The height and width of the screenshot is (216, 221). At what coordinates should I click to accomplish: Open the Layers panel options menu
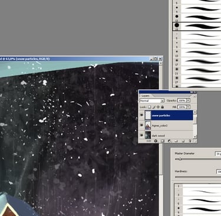[x=194, y=96]
